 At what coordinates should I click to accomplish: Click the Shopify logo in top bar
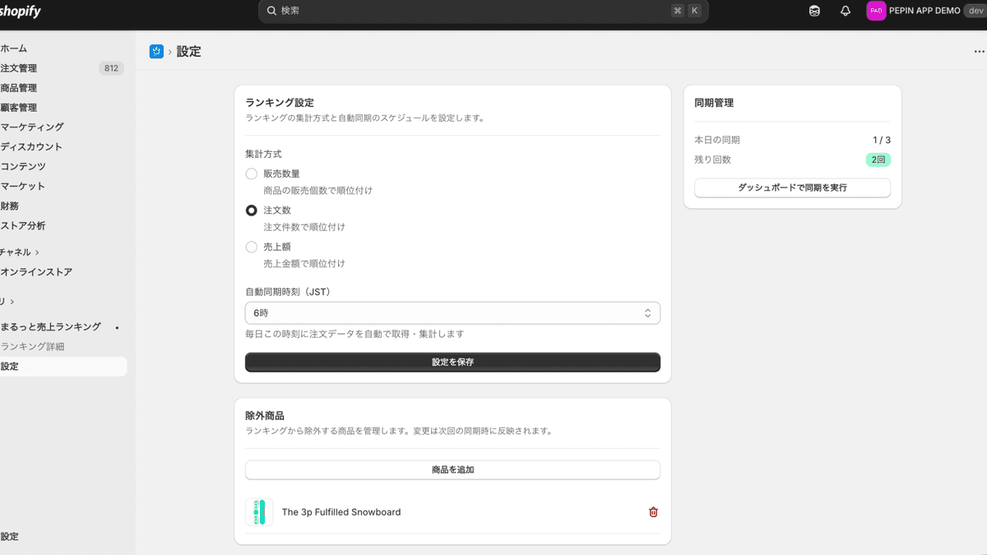point(20,12)
